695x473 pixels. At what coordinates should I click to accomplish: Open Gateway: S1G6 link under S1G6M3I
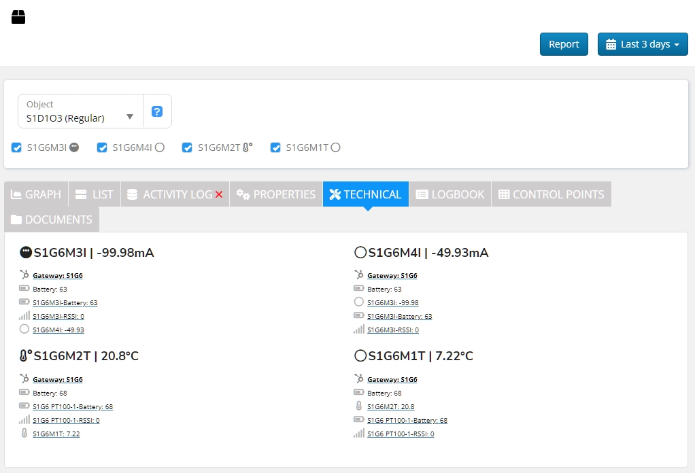[58, 276]
